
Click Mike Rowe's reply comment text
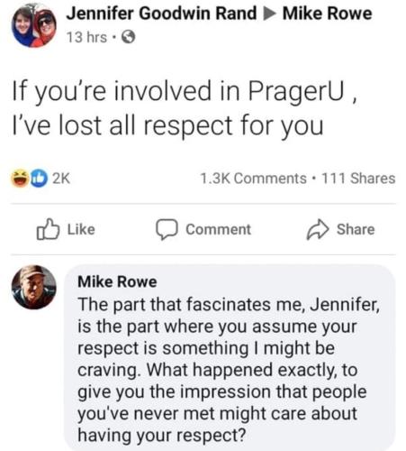click(229, 370)
